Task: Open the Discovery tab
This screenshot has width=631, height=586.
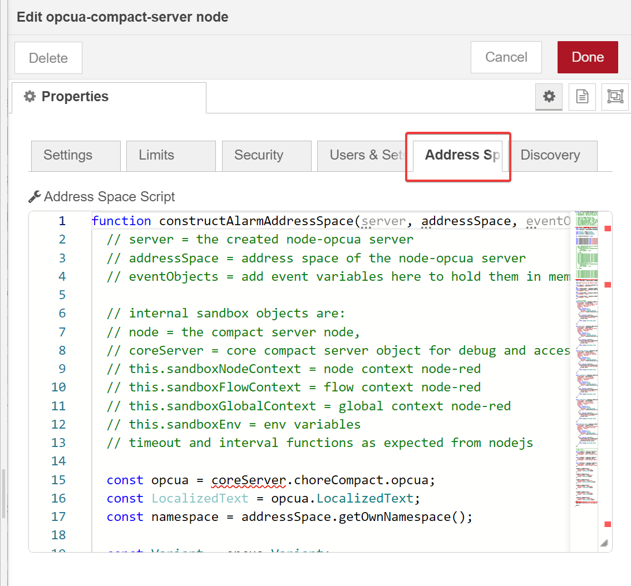Action: coord(550,156)
